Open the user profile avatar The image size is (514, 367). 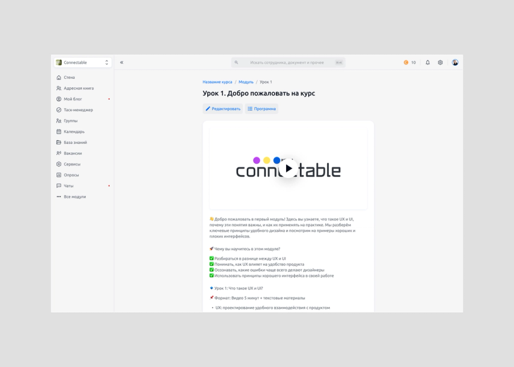[x=455, y=62]
